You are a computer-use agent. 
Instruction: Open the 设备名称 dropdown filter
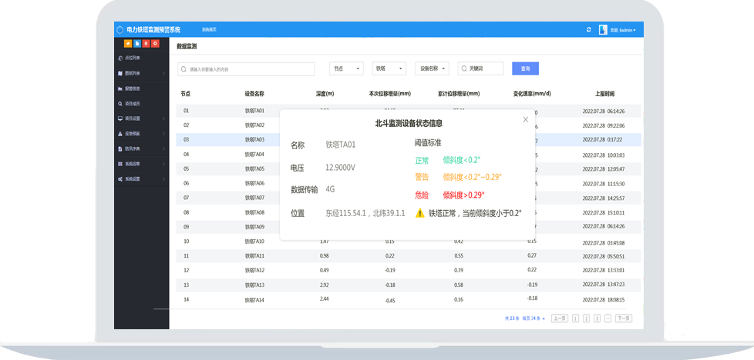tap(432, 68)
